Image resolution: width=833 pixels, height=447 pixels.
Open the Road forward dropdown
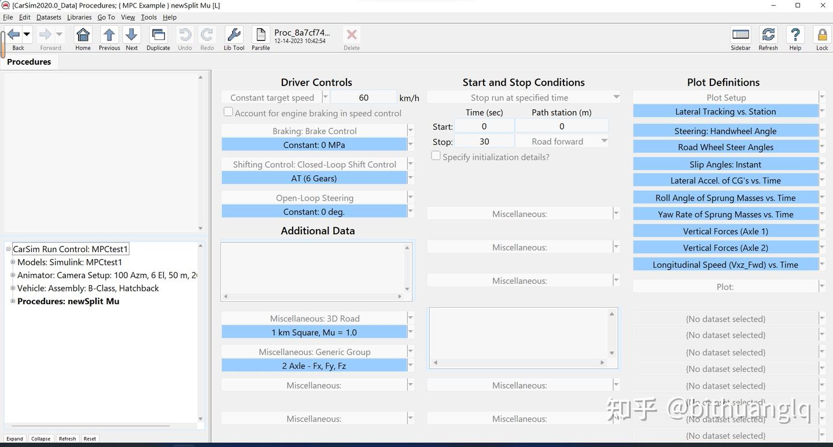coord(604,142)
